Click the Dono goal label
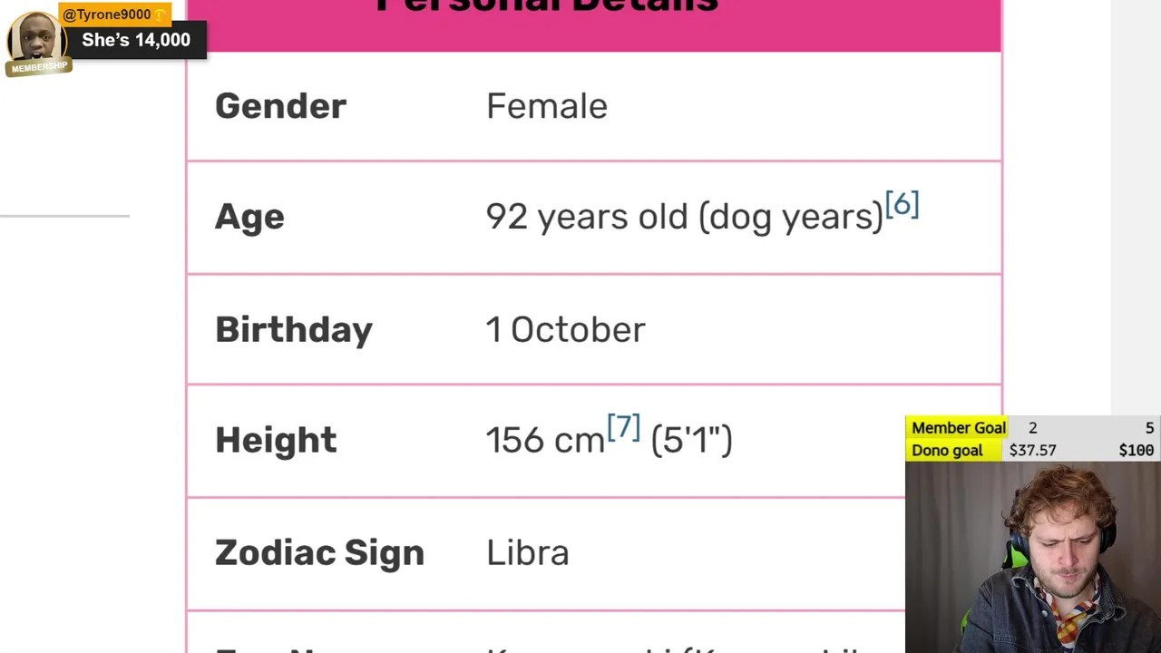The width and height of the screenshot is (1161, 653). tap(947, 450)
